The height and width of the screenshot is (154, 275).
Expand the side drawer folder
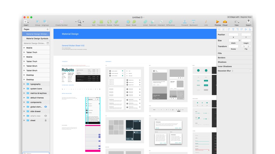point(24,111)
